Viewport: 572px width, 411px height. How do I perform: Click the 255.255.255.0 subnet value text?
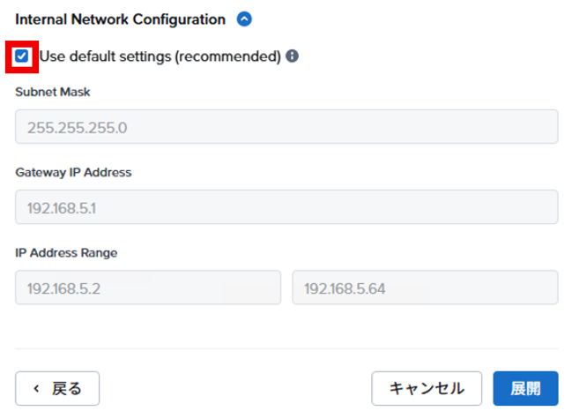tap(78, 127)
